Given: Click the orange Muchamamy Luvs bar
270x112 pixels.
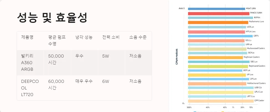Looking at the screenshot, I should (218, 22).
